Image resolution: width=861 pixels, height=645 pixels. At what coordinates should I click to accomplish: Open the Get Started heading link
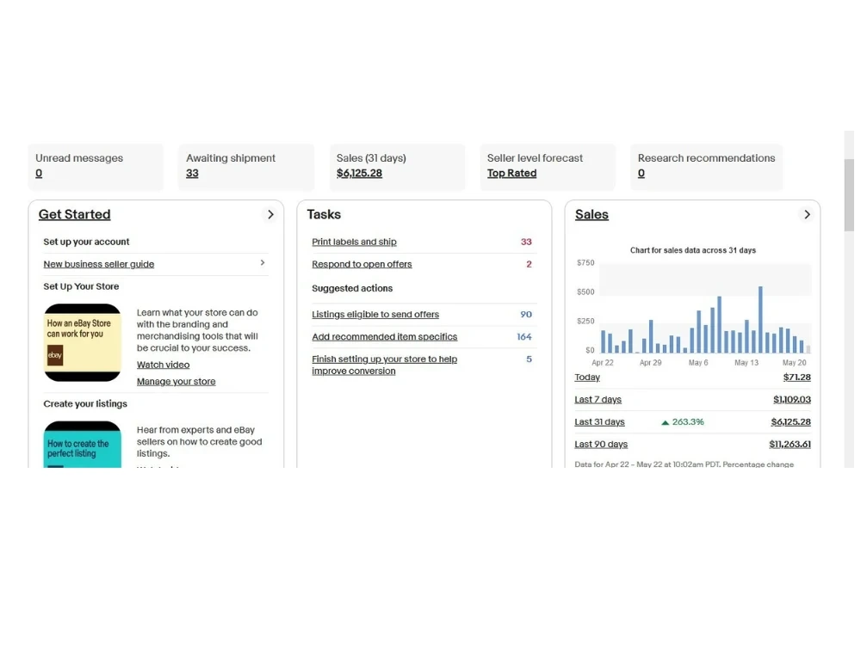pyautogui.click(x=74, y=214)
